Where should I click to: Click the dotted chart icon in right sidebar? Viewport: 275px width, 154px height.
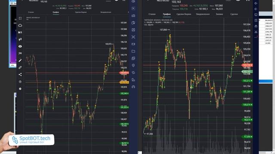256,37
